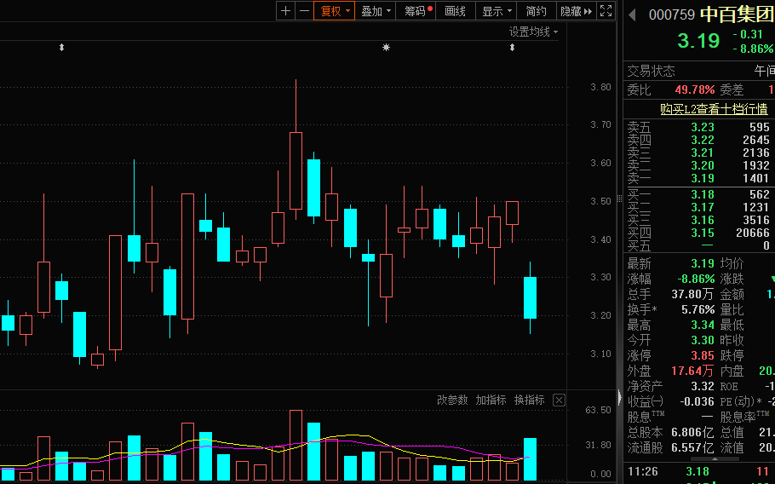
Task: Click 最高 value 3.34
Action: tap(703, 326)
